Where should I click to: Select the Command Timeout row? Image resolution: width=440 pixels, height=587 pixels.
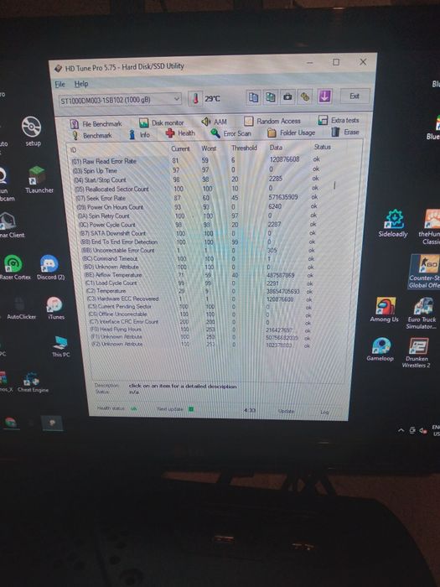199,258
